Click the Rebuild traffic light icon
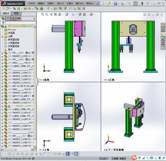Screen dimensions: 166x161 click(142, 3)
